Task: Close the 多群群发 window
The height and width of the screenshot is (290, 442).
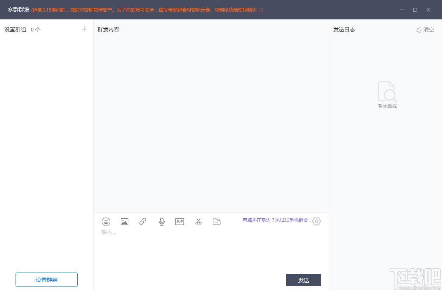Action: (x=428, y=10)
